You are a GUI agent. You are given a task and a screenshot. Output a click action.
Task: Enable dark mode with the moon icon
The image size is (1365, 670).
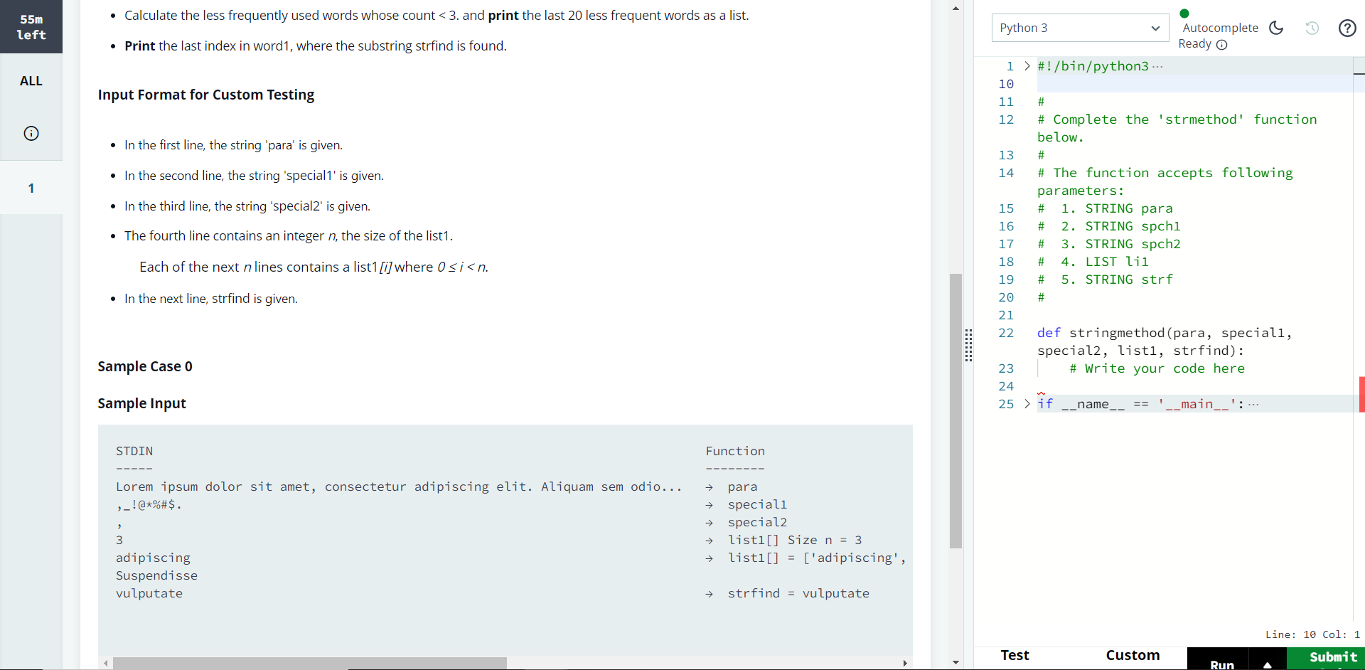1275,28
